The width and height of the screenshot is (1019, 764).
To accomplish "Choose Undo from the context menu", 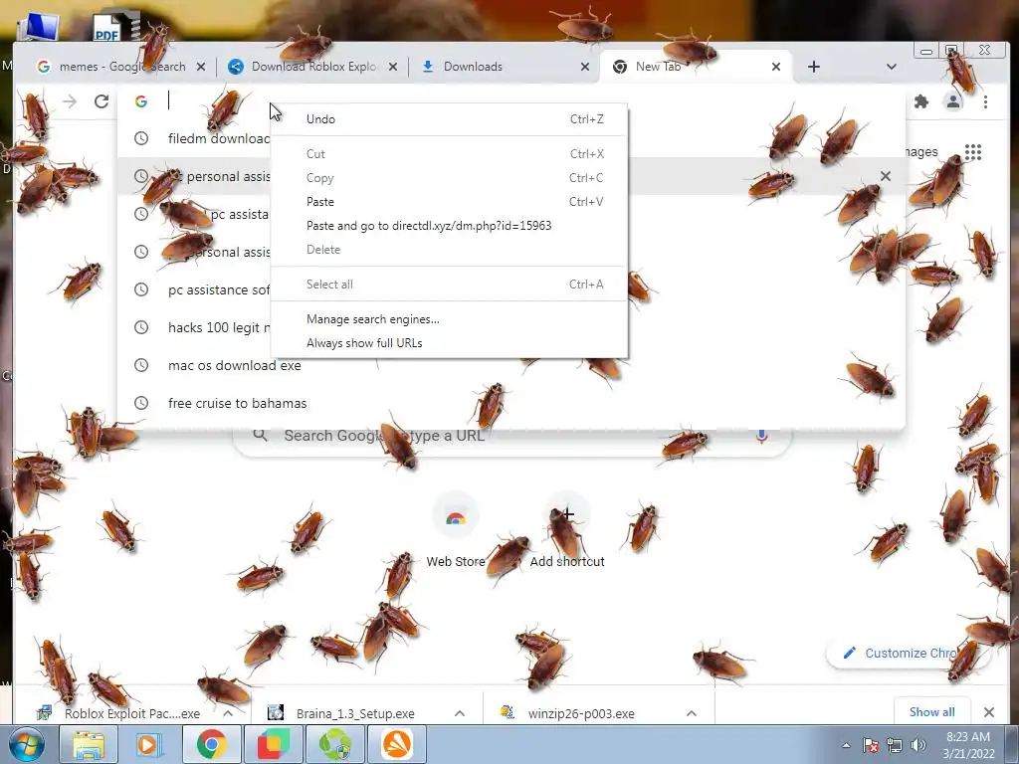I will (449, 119).
